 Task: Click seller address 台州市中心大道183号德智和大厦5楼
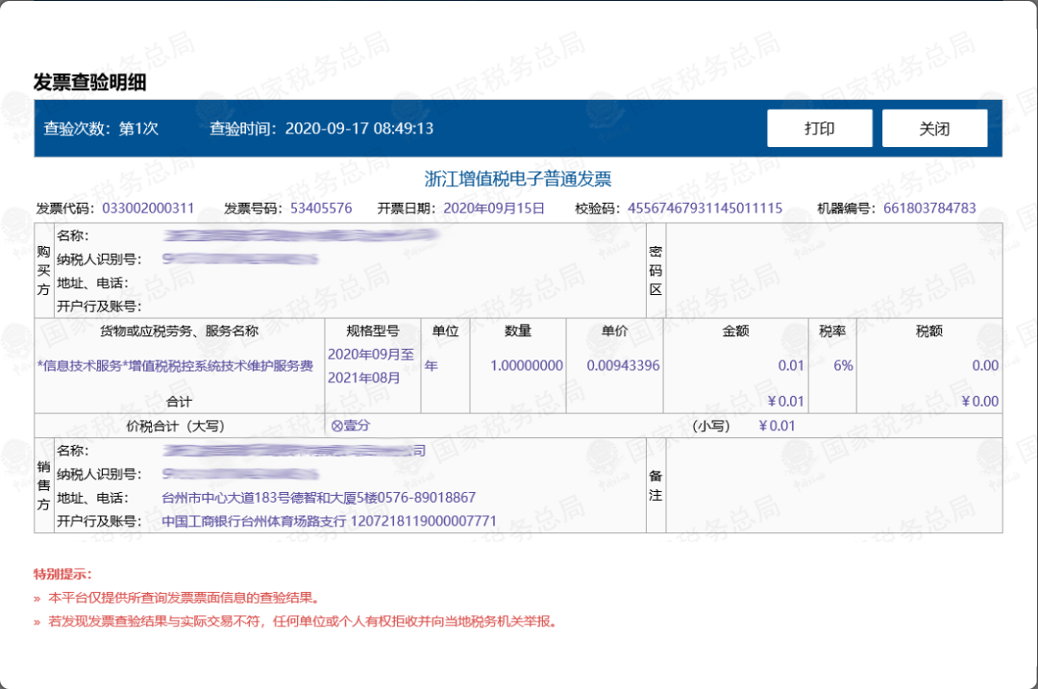[269, 498]
